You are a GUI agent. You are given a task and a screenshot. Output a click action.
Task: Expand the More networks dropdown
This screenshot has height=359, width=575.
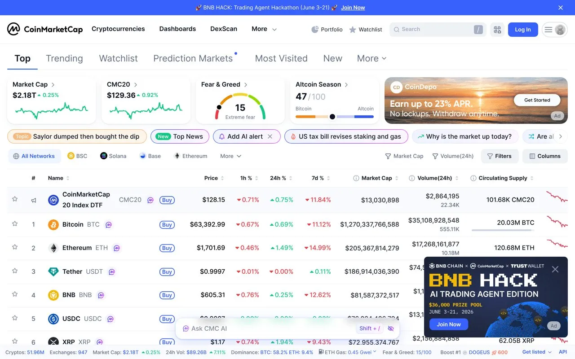(231, 156)
